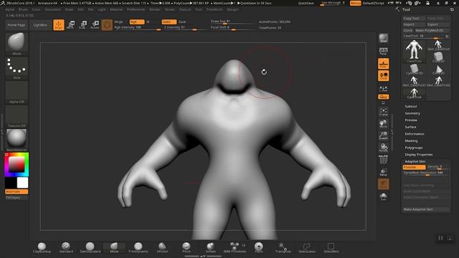Expand the Subtool section

coord(411,107)
